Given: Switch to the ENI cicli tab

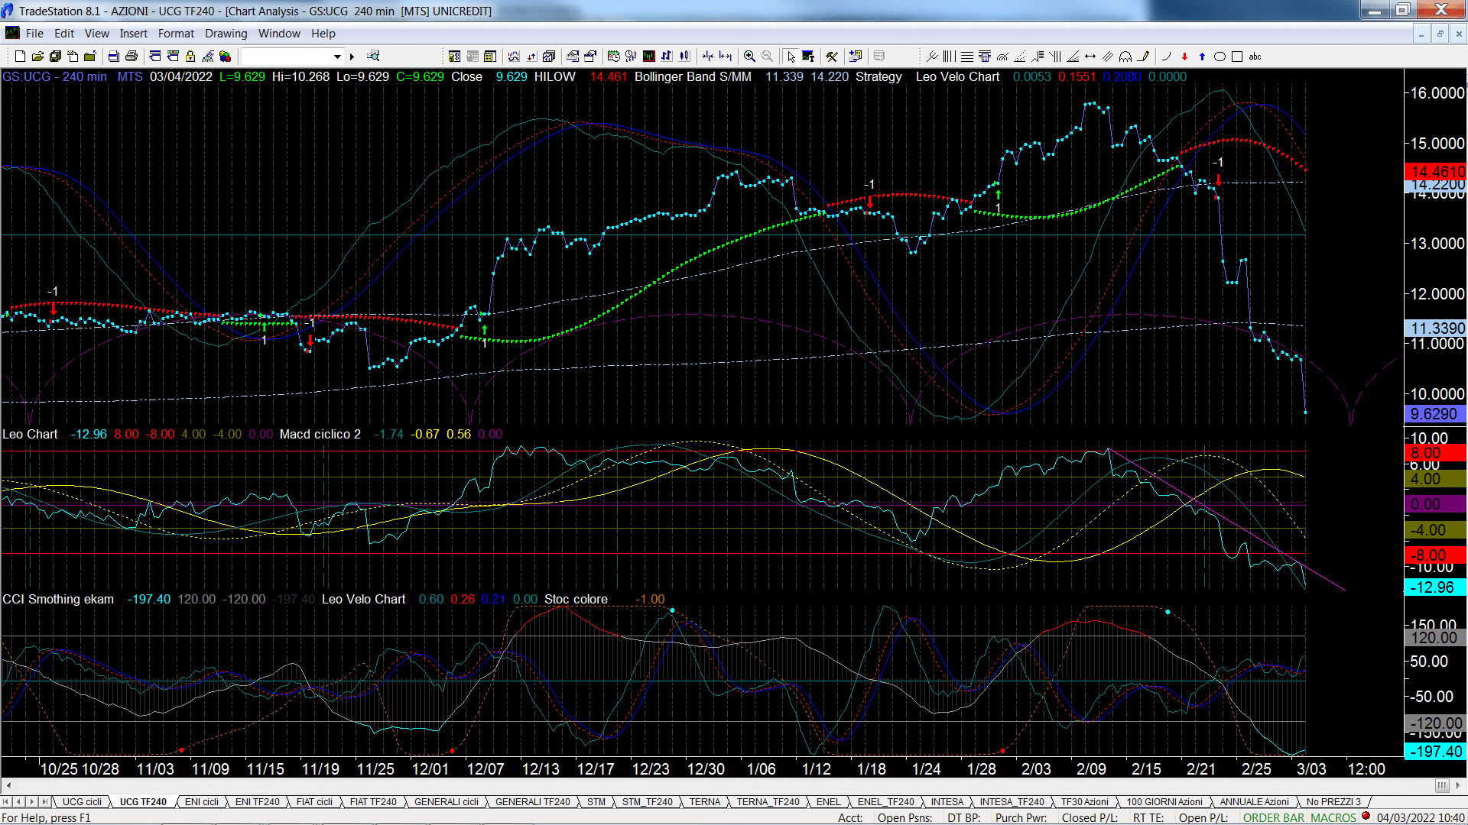Looking at the screenshot, I should pyautogui.click(x=202, y=801).
